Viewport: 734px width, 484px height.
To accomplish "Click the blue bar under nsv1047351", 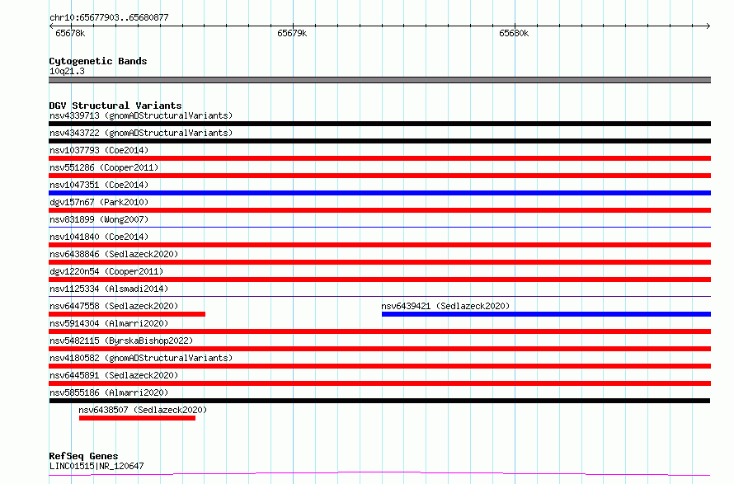I will point(379,193).
